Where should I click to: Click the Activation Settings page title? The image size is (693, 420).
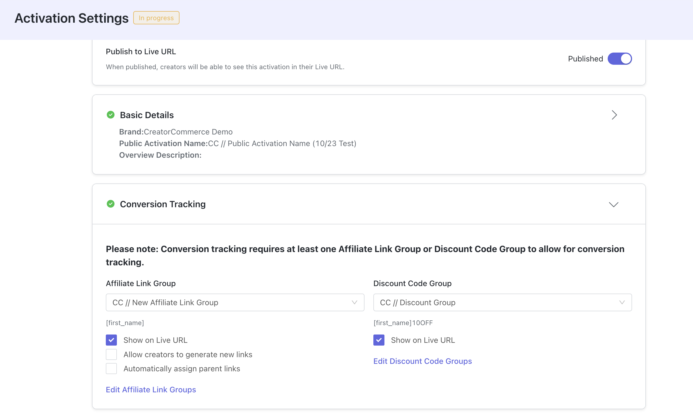[71, 18]
